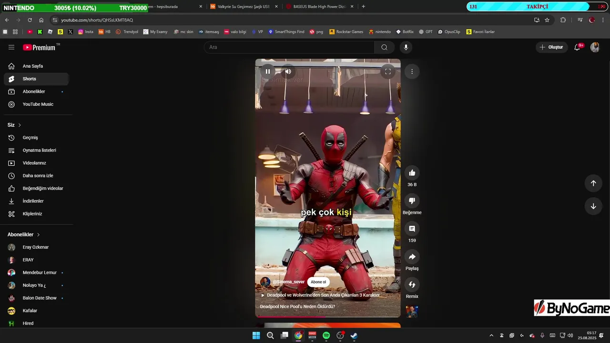Click the Oluştur create button
Viewport: 610px width, 343px height.
tap(551, 47)
